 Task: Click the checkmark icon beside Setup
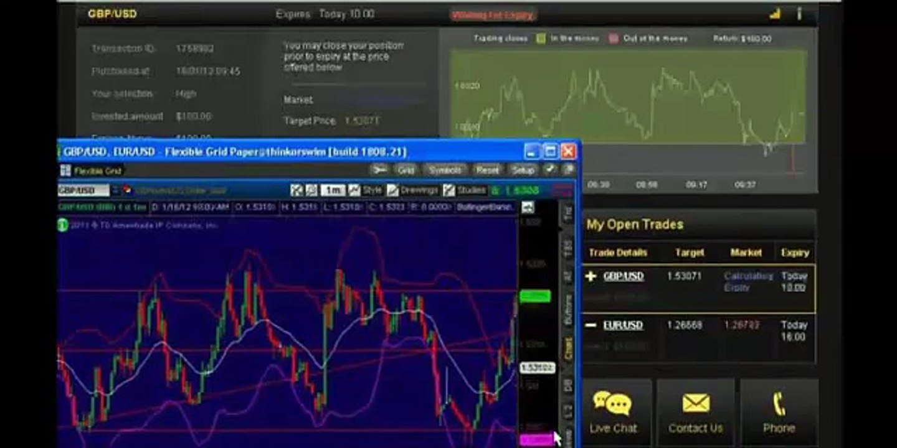pos(550,169)
